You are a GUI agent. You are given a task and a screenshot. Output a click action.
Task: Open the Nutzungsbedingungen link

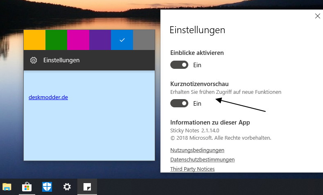click(x=197, y=150)
